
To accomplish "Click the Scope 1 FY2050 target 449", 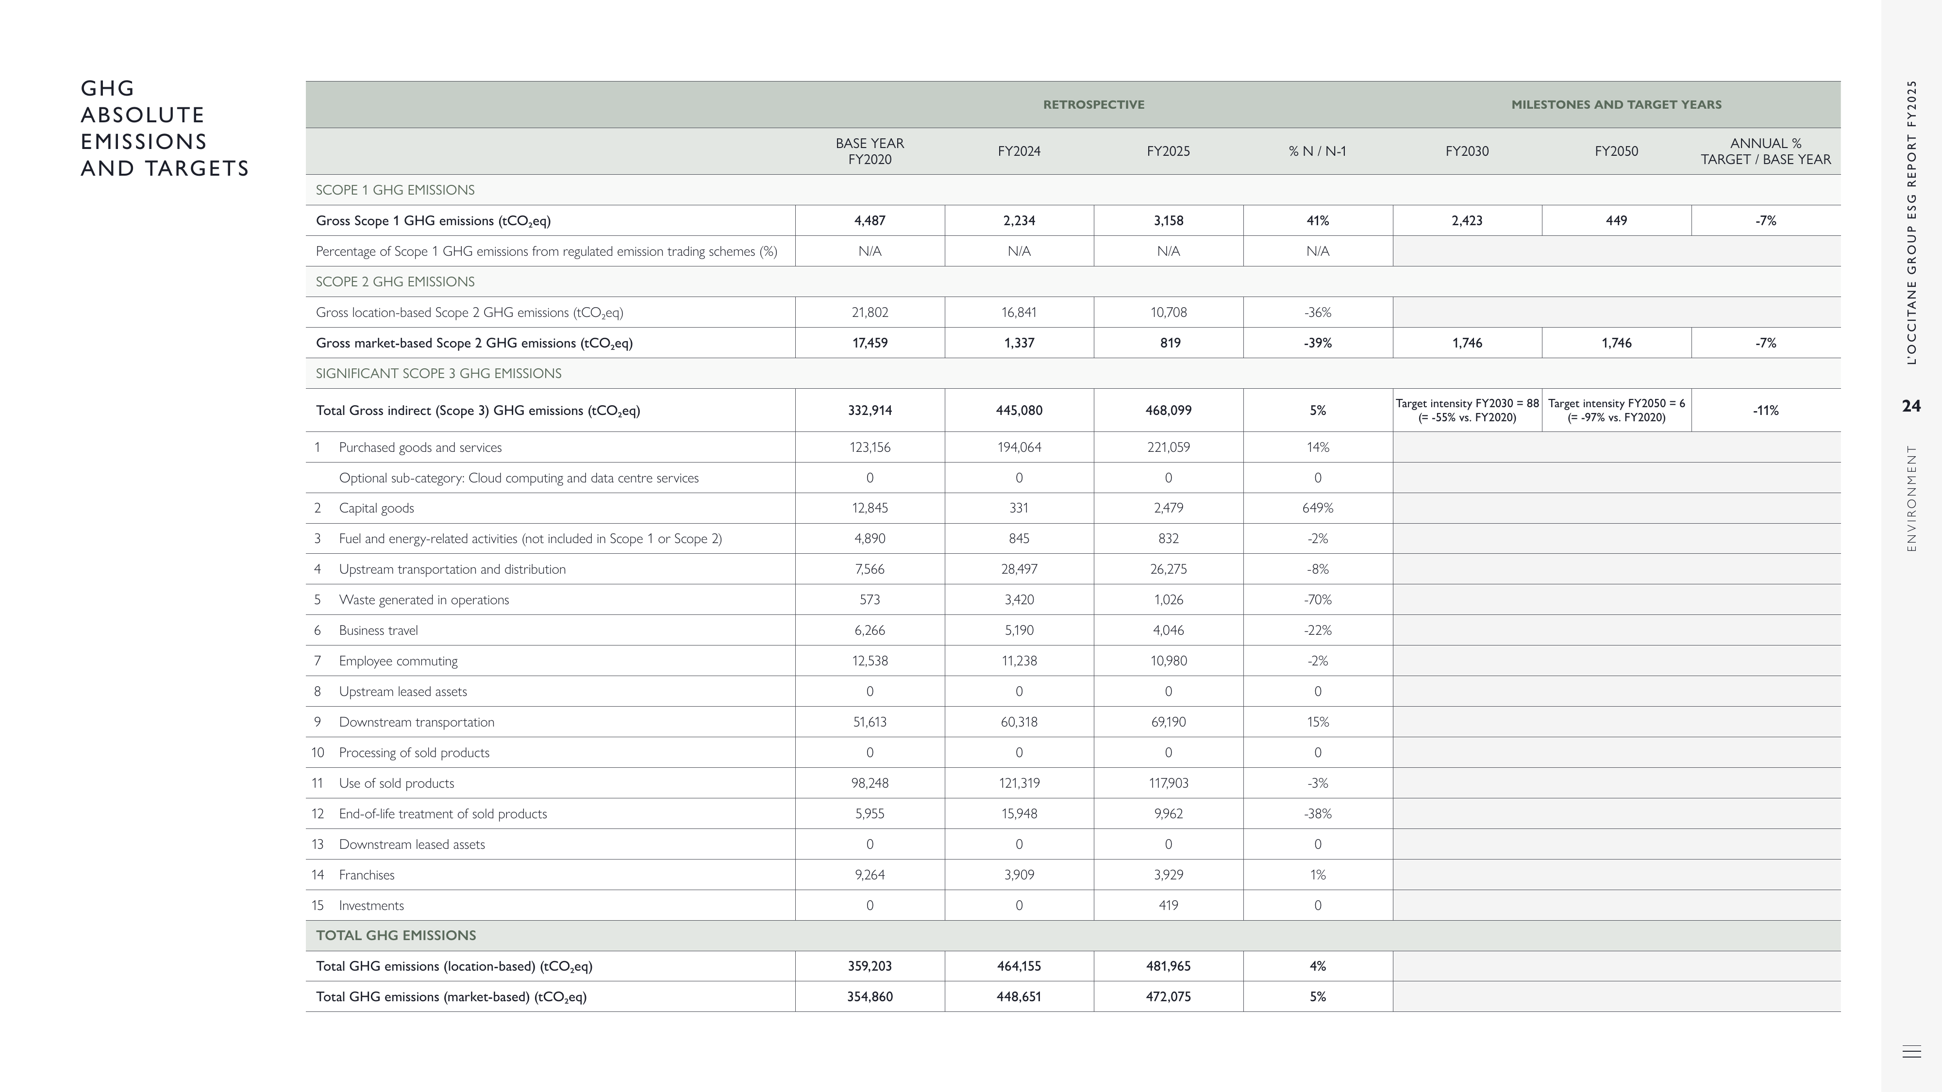I will [1616, 221].
